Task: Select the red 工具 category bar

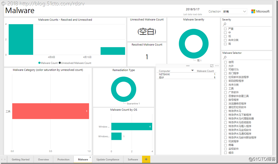Action: pos(51,111)
